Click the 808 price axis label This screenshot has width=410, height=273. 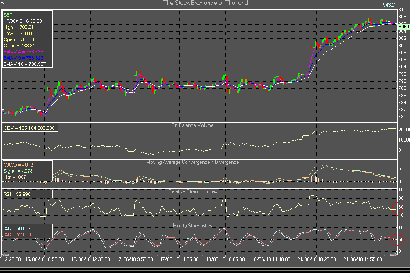point(402,17)
